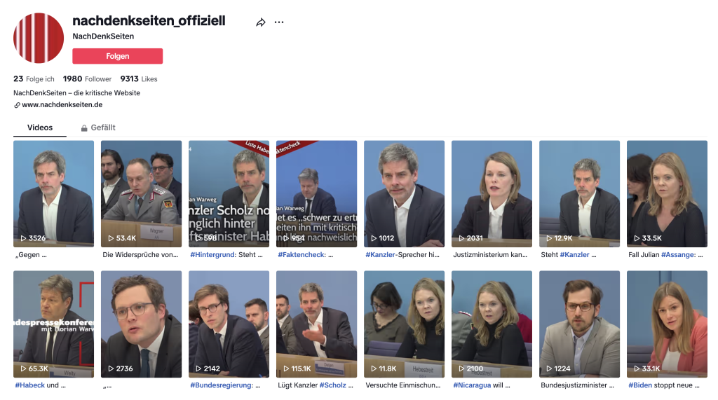Open video thumbnail with 598 views

(229, 193)
